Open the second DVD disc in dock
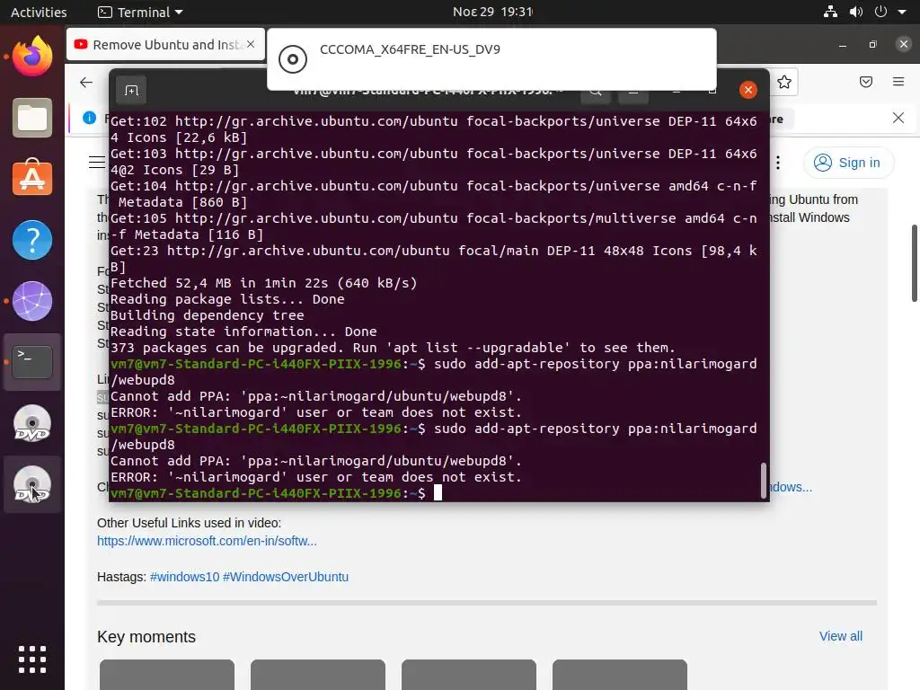 click(32, 484)
